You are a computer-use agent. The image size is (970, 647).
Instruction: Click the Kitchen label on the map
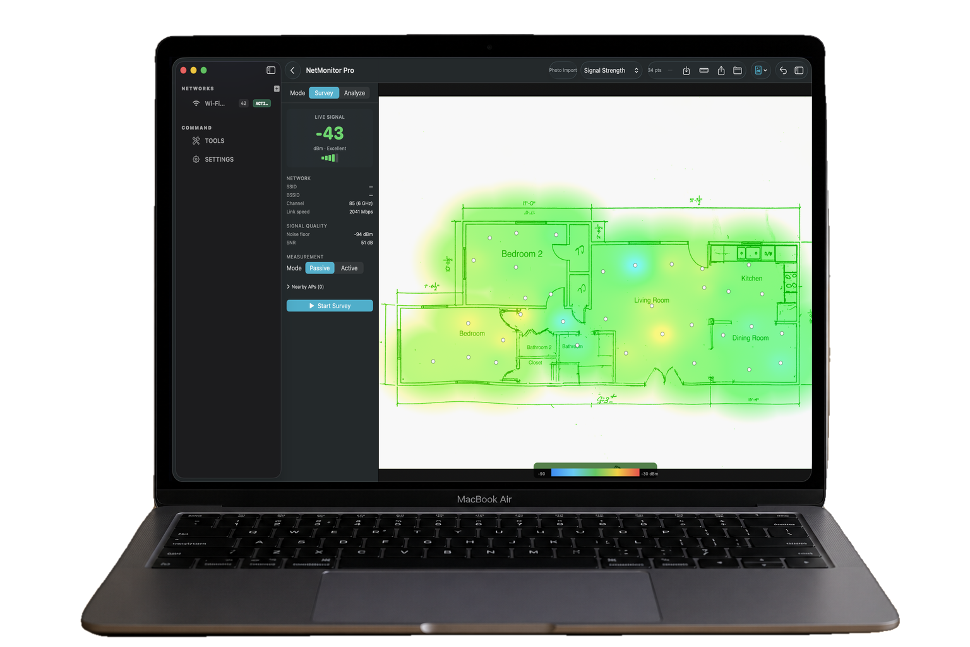coord(751,278)
